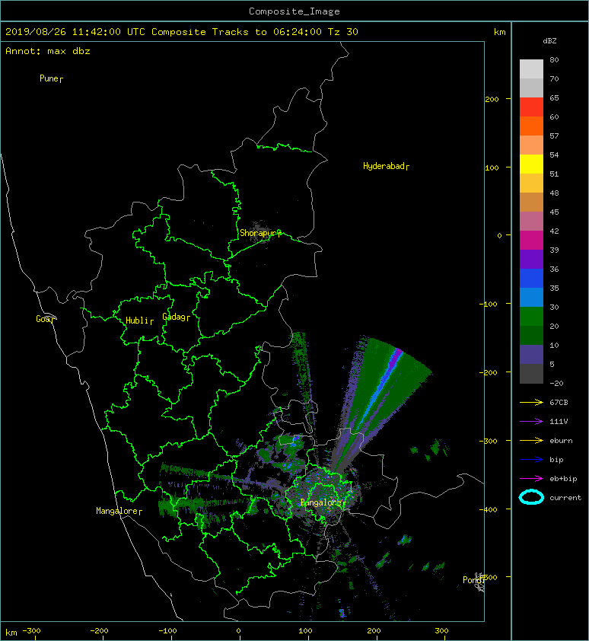This screenshot has height=641, width=589.
Task: Click the -400 vertical axis label
Action: point(489,509)
